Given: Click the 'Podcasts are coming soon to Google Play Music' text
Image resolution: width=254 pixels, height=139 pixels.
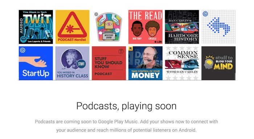Looking at the screenshot, I should (86, 122).
